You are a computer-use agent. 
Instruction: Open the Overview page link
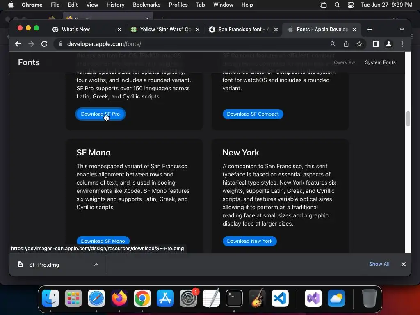(x=344, y=62)
